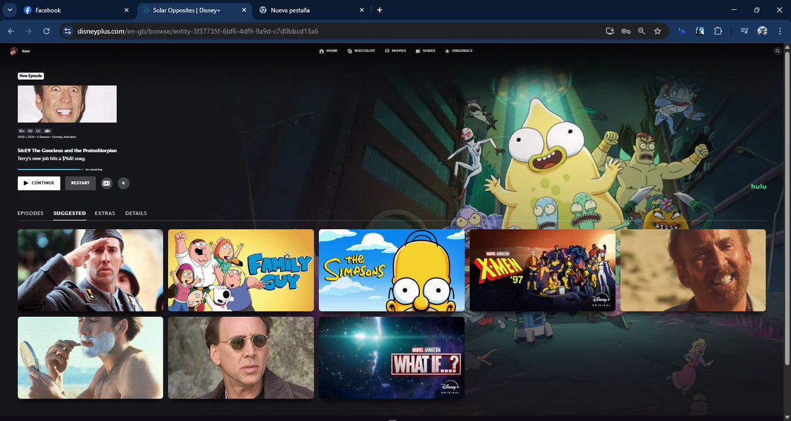Open Originals in Disney+ navigation
Screen dimensions: 791x421
459,51
